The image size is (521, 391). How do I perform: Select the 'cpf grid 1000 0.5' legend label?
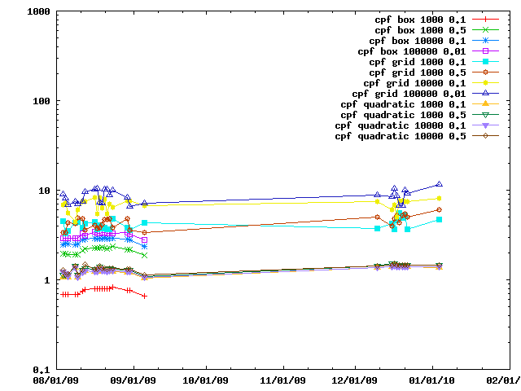point(417,72)
